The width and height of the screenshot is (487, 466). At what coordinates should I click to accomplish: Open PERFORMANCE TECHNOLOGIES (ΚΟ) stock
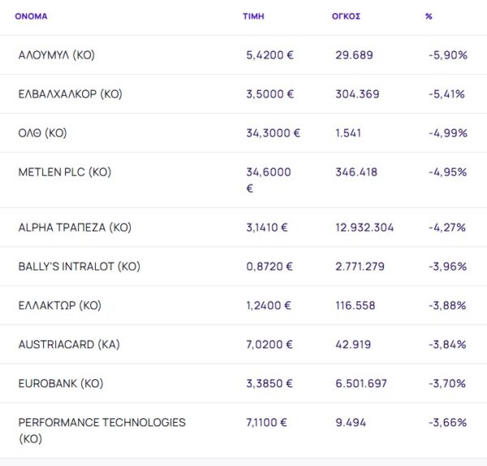click(x=101, y=422)
